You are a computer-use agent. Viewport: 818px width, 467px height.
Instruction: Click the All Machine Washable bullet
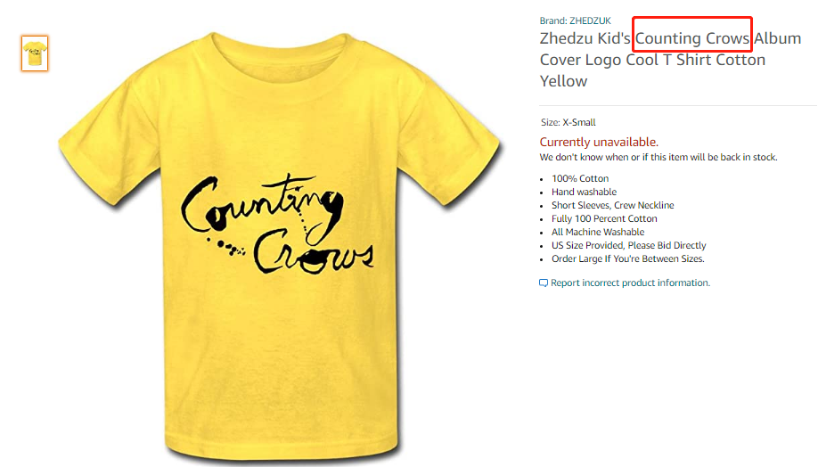598,233
